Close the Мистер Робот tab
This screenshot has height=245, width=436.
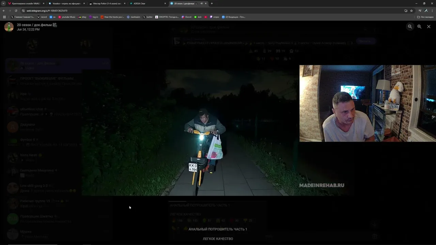click(x=125, y=3)
